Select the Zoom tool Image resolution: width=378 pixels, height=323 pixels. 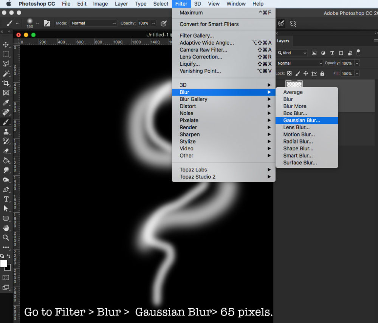[6, 238]
